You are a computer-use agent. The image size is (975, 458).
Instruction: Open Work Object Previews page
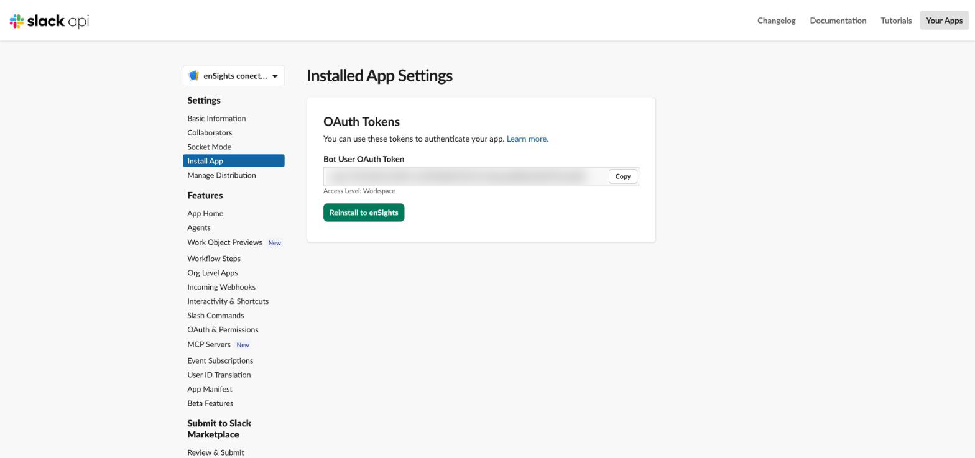pyautogui.click(x=224, y=242)
